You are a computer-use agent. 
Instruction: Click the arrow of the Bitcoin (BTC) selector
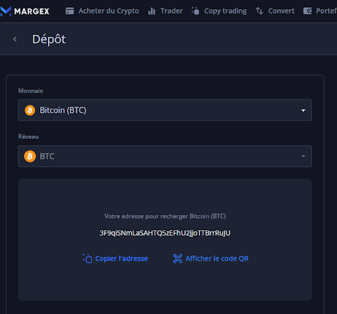click(303, 111)
